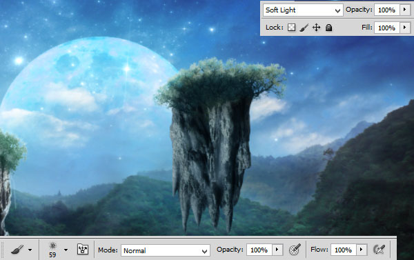Image resolution: width=414 pixels, height=260 pixels.
Task: Click the brush Opacity 100% field
Action: pos(259,250)
